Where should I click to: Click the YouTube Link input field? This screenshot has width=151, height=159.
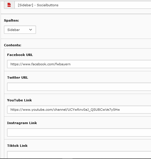click(79, 110)
